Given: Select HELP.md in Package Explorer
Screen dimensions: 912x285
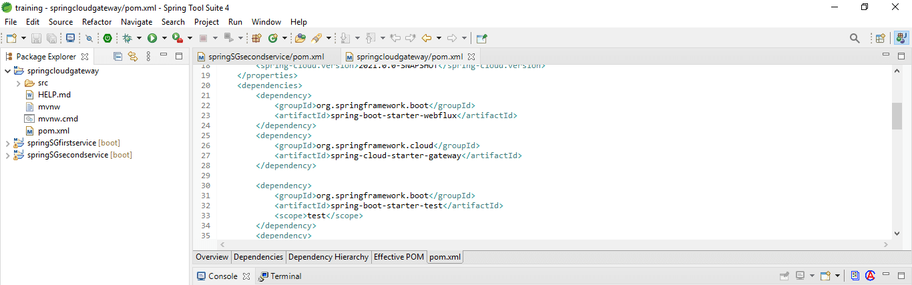Looking at the screenshot, I should 54,95.
